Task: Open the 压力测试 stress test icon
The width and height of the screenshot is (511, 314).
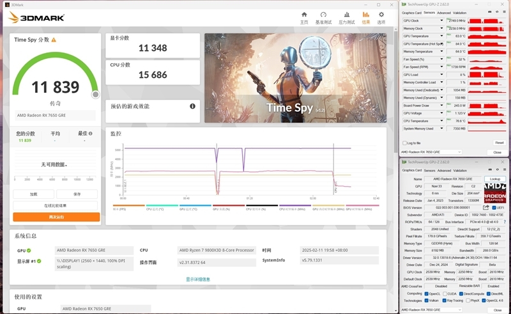Action: click(x=347, y=15)
